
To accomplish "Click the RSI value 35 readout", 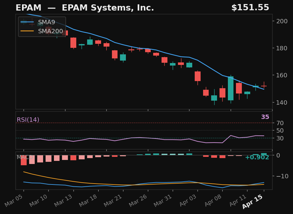I will pyautogui.click(x=265, y=117).
